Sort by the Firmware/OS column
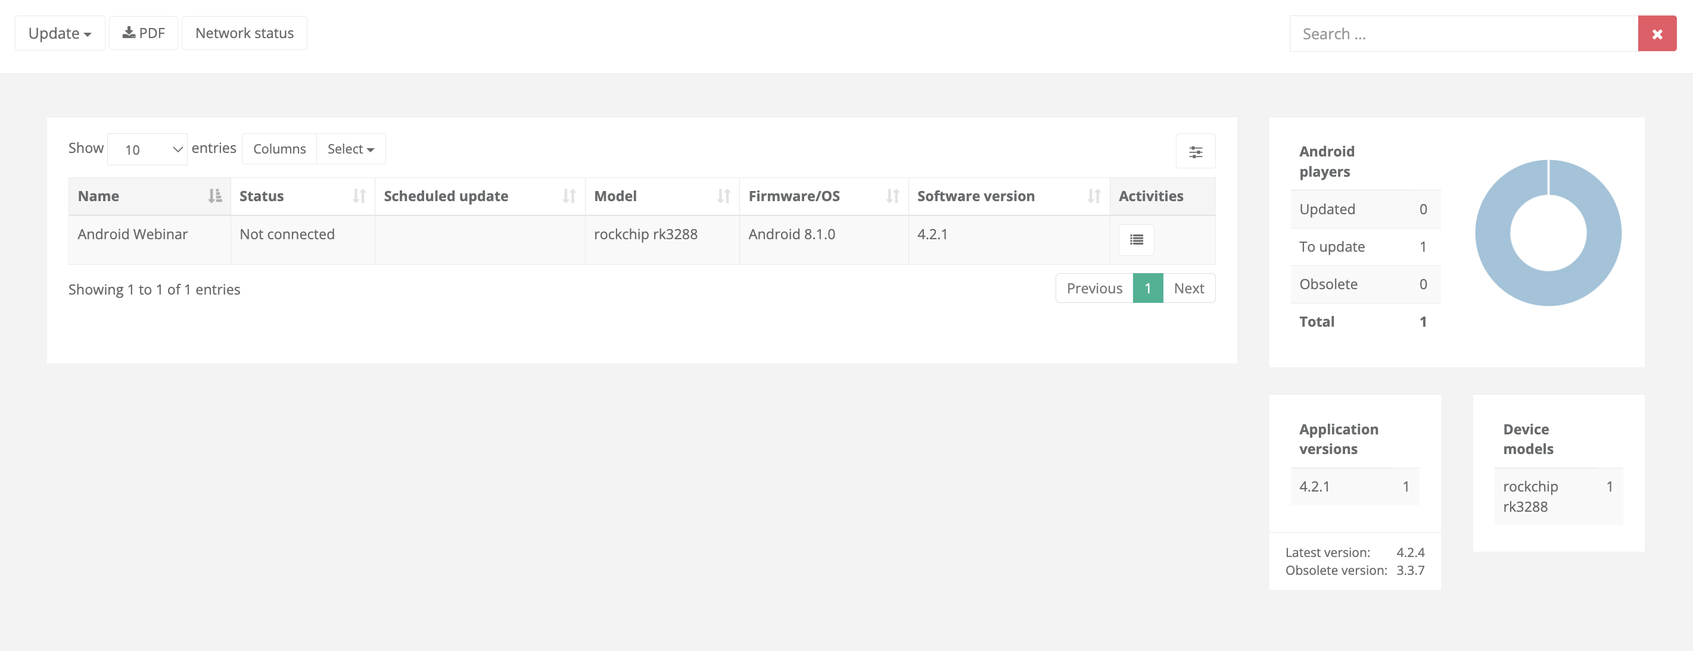This screenshot has height=651, width=1693. tap(823, 196)
